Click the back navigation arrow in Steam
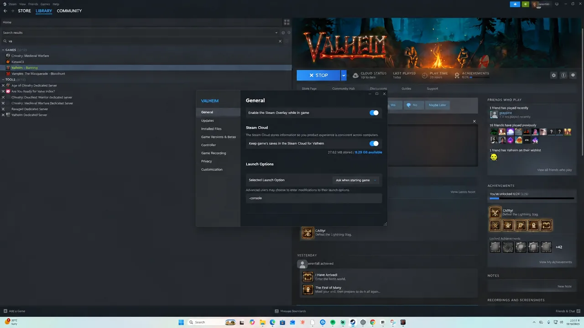This screenshot has height=328, width=584. pos(5,11)
